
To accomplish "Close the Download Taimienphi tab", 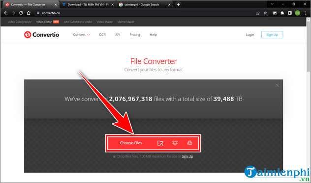I will tap(113, 4).
